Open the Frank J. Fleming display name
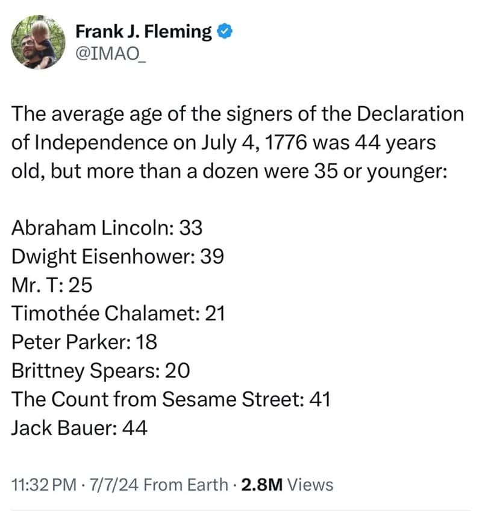 tap(143, 32)
